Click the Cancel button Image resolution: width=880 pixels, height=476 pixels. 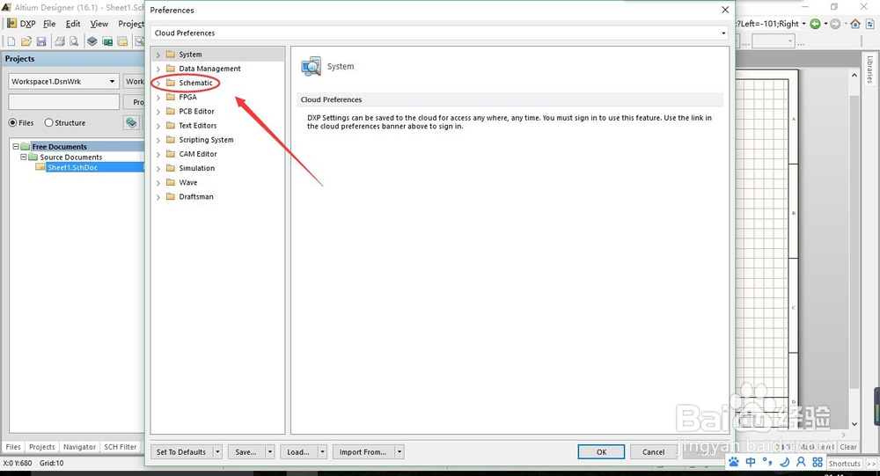(x=653, y=452)
